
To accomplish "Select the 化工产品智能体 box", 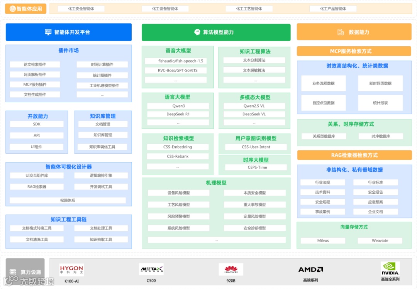I will pos(333,9).
